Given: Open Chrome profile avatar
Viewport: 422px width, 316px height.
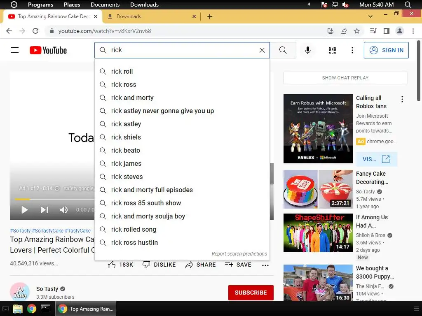Looking at the screenshot, I should (400, 31).
